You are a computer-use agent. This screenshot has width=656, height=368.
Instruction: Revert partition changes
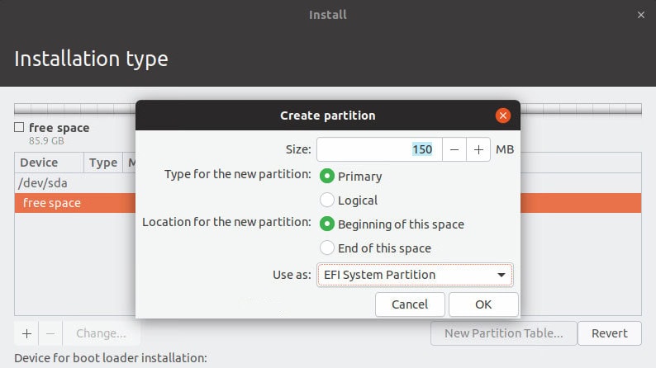pos(610,333)
